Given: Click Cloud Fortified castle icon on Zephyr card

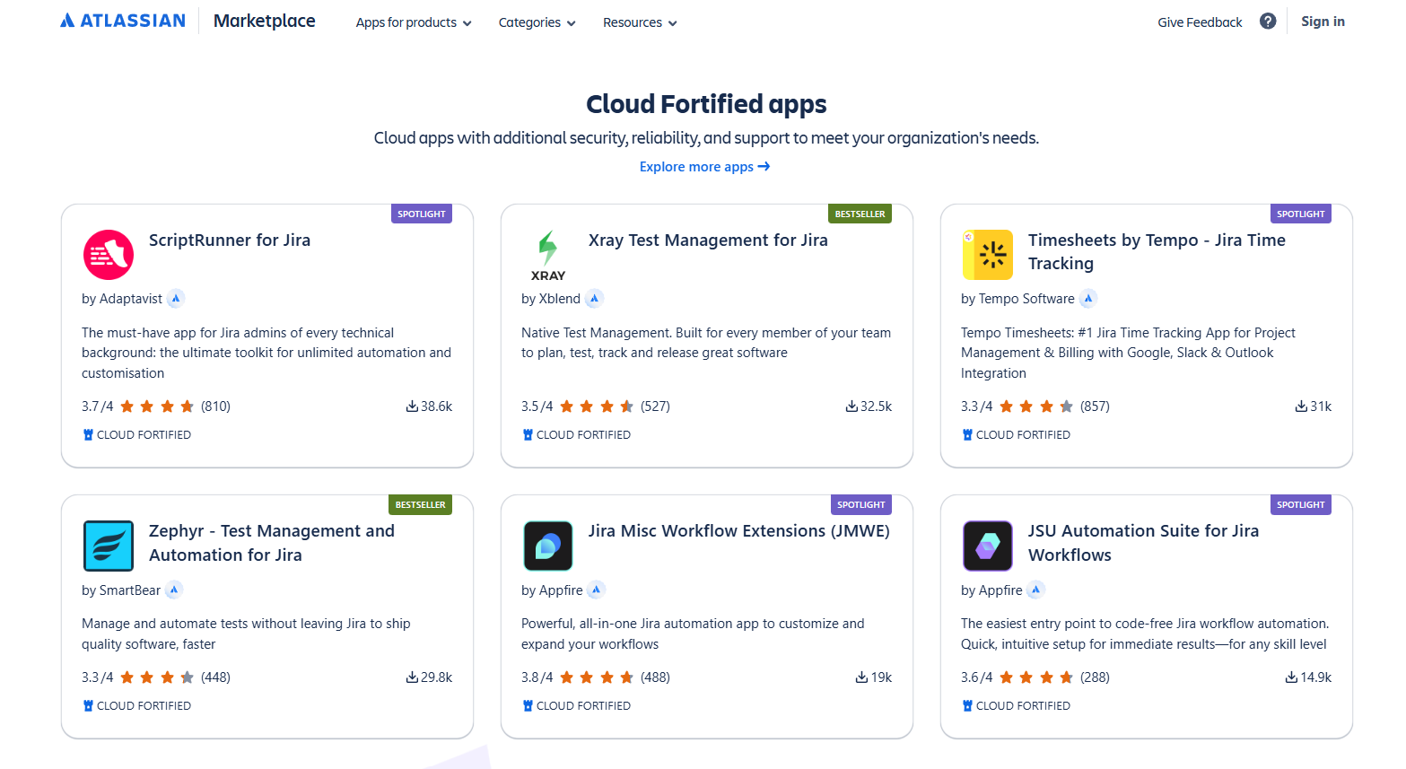Looking at the screenshot, I should pos(88,706).
